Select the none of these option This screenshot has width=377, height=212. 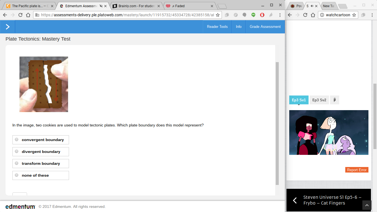(x=41, y=175)
